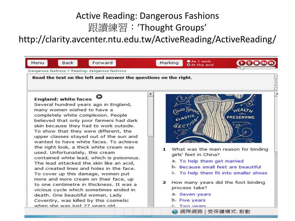Image resolution: width=295 pixels, height=221 pixels.
Task: Click the reading text scrollbar thumb
Action: coord(150,116)
